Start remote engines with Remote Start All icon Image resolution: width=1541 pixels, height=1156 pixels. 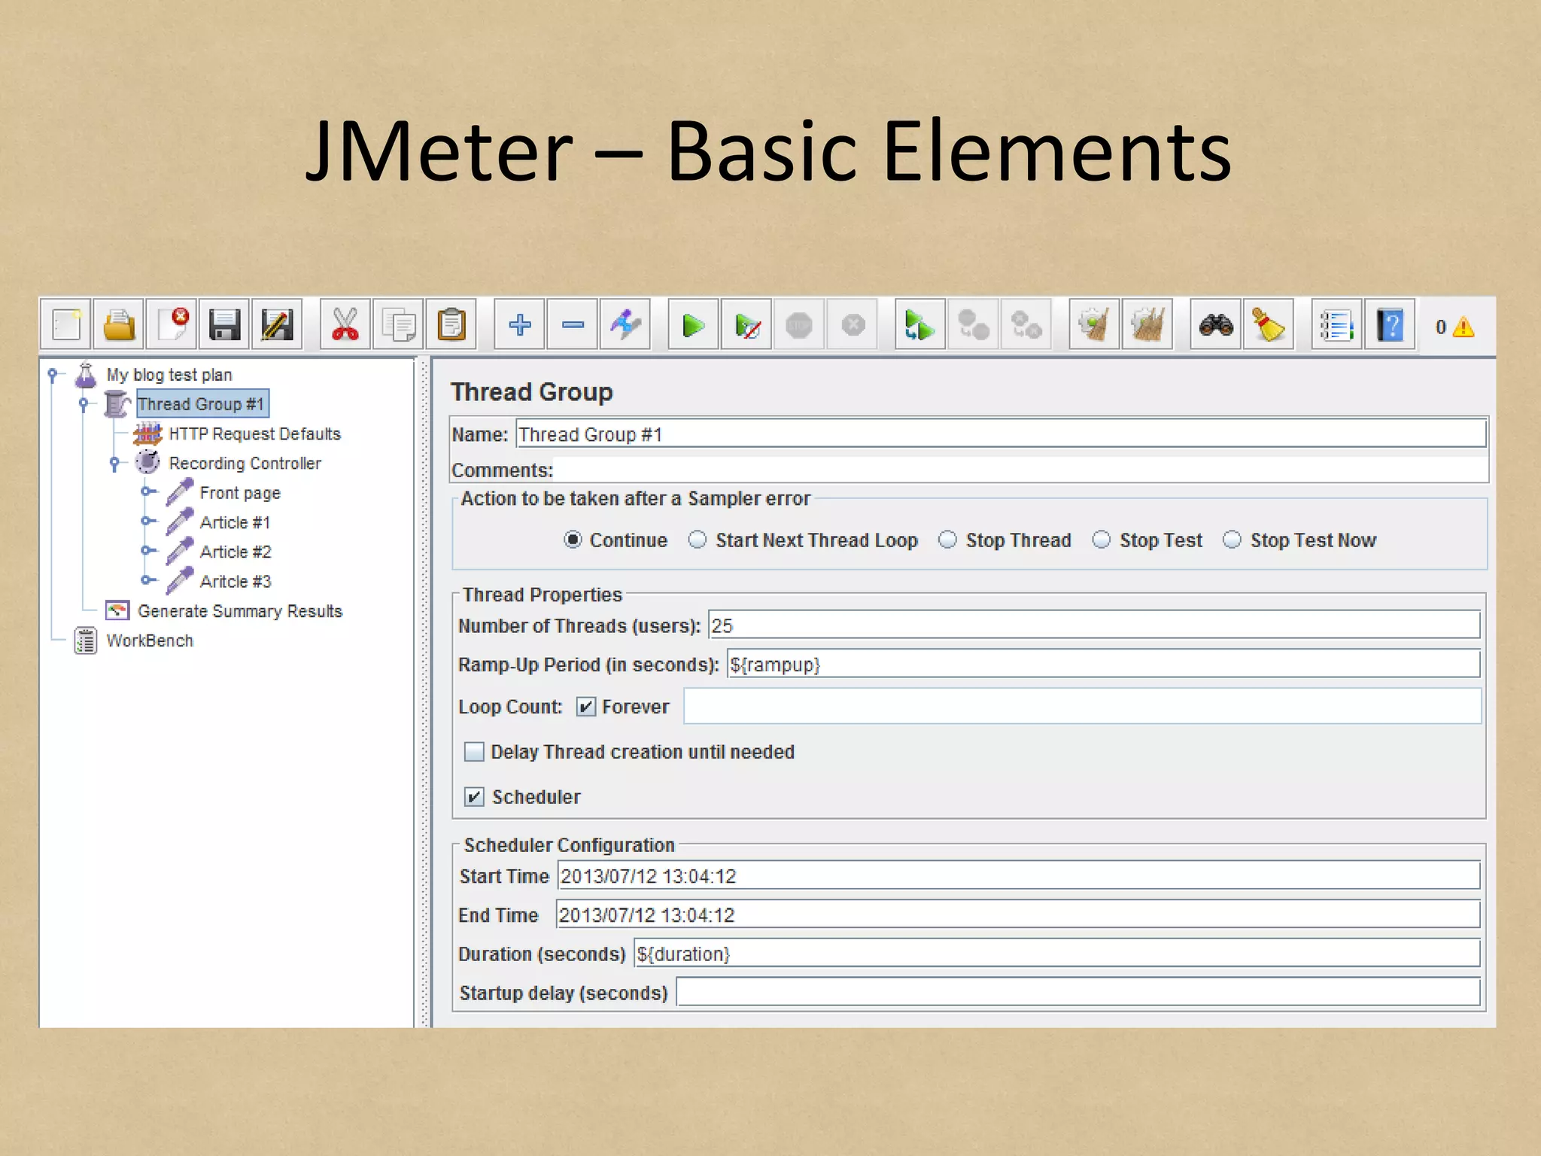920,325
